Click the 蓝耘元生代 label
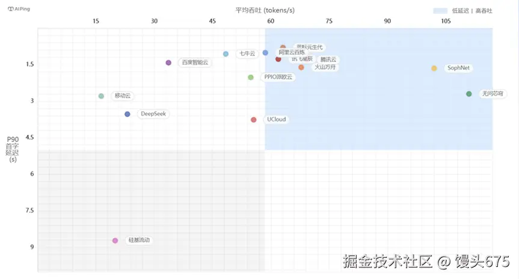 310,47
